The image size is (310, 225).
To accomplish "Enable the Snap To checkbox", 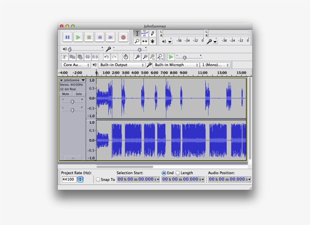I will click(x=98, y=179).
